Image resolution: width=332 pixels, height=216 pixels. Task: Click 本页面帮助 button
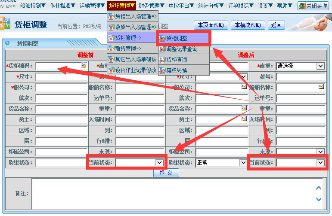pos(211,25)
